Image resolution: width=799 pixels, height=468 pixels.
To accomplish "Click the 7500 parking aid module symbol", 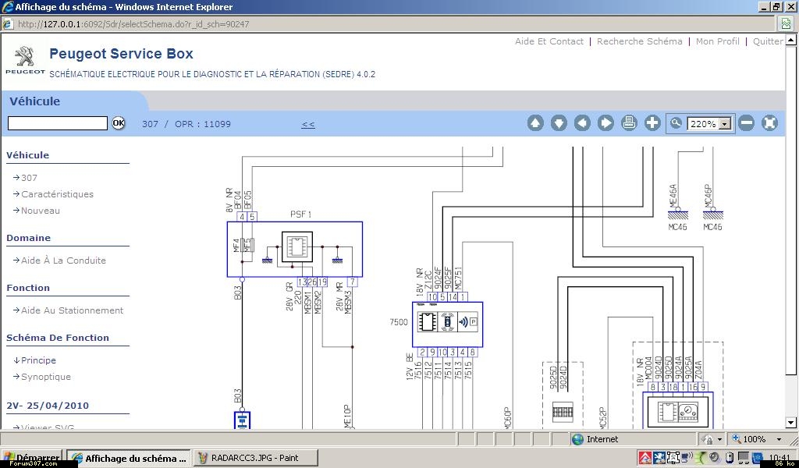I will tap(447, 322).
